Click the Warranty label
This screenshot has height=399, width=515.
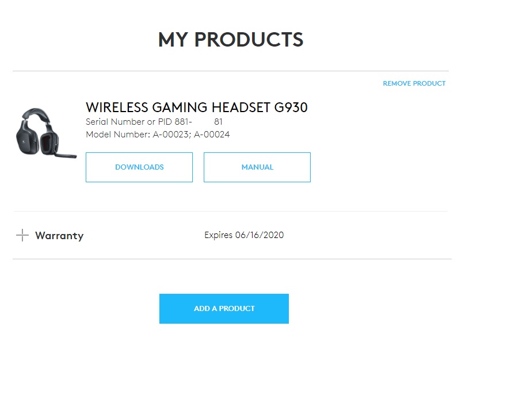[x=59, y=236]
